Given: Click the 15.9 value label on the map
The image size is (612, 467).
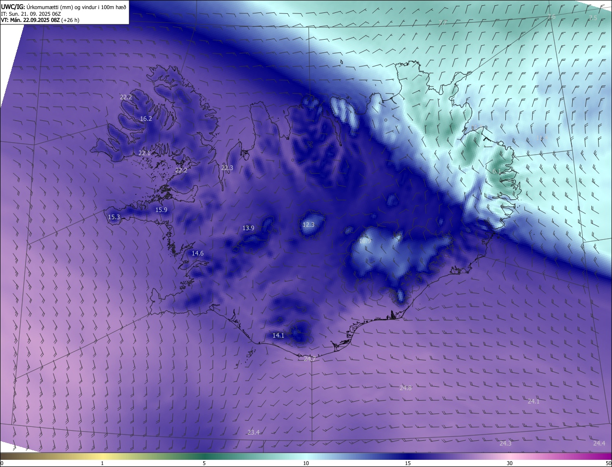Looking at the screenshot, I should click(162, 210).
